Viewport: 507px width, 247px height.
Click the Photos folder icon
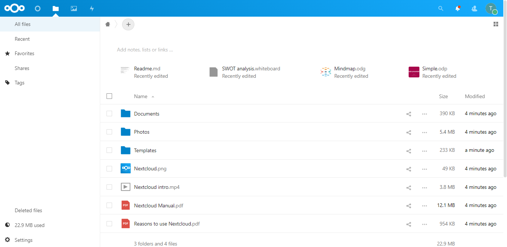point(126,131)
